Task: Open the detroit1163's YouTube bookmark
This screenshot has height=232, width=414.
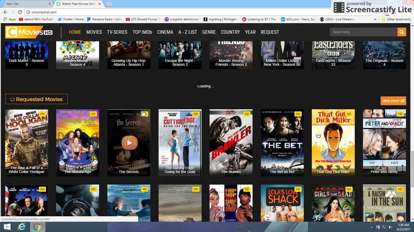Action: (x=36, y=19)
